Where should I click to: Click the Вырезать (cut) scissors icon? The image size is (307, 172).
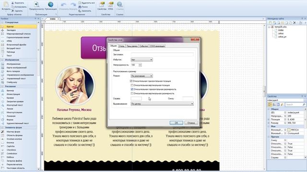(13, 3)
